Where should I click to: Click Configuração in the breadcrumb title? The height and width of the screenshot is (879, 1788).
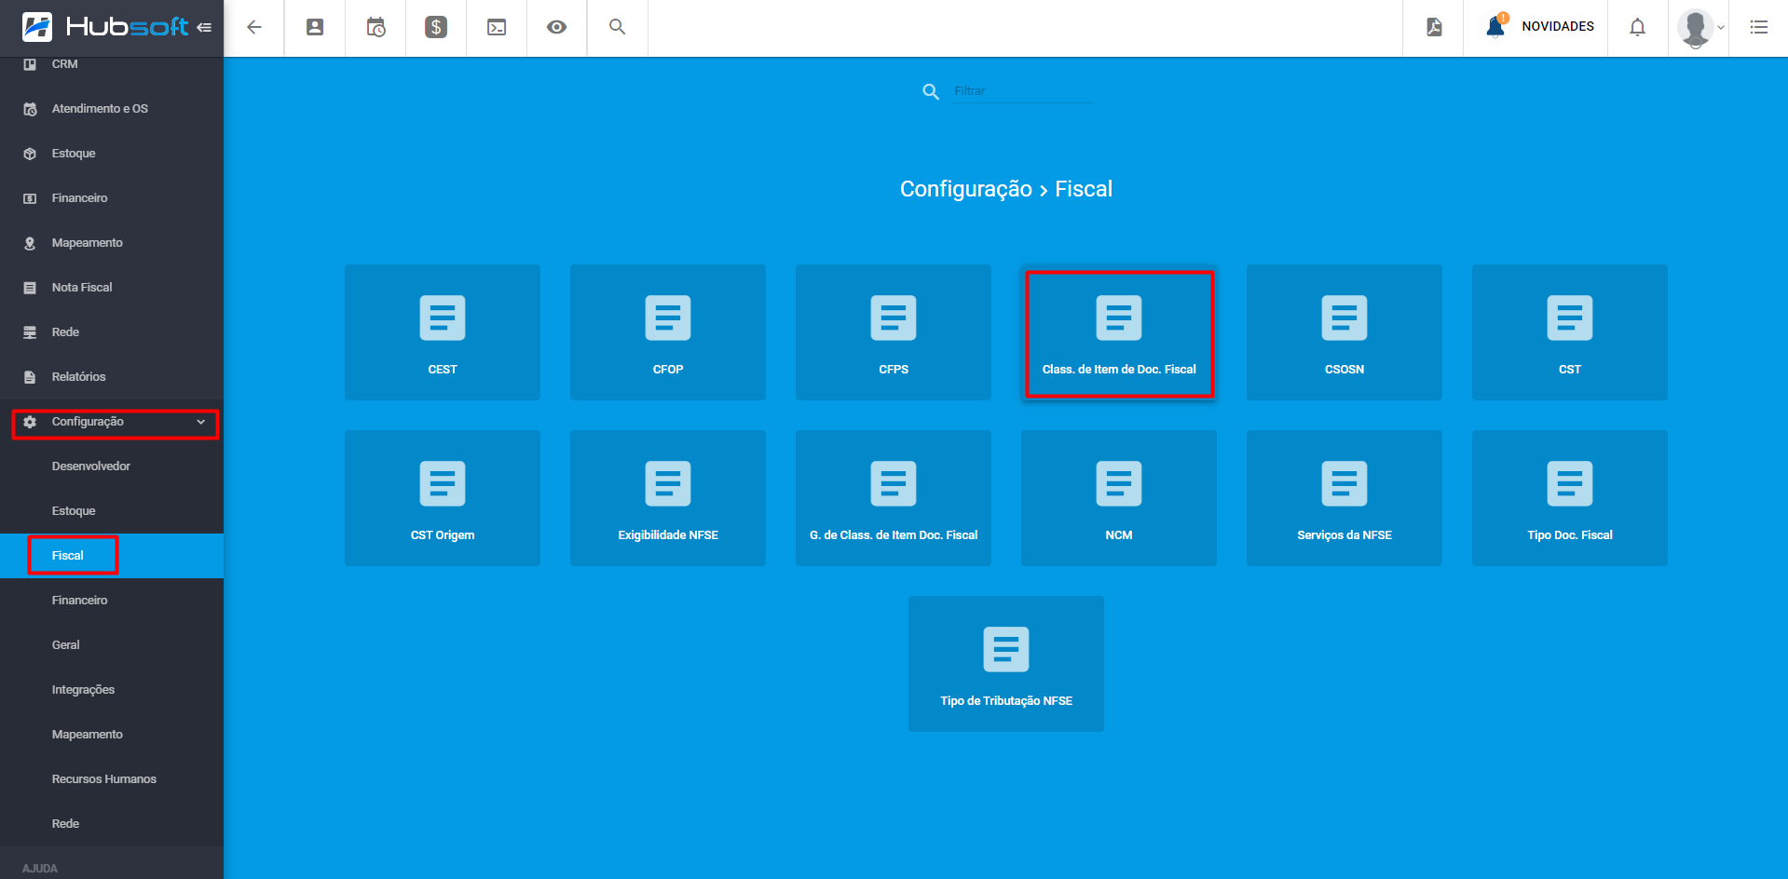[x=965, y=189]
